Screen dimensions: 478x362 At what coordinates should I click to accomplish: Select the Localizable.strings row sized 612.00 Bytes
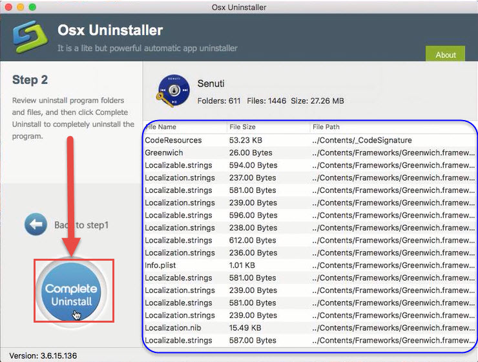click(178, 240)
